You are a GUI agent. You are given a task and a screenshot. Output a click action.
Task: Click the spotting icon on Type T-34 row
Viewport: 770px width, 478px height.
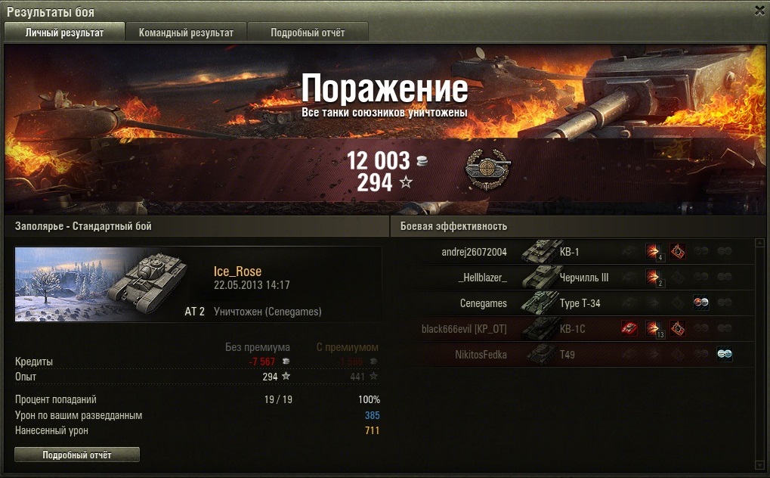[x=701, y=303]
